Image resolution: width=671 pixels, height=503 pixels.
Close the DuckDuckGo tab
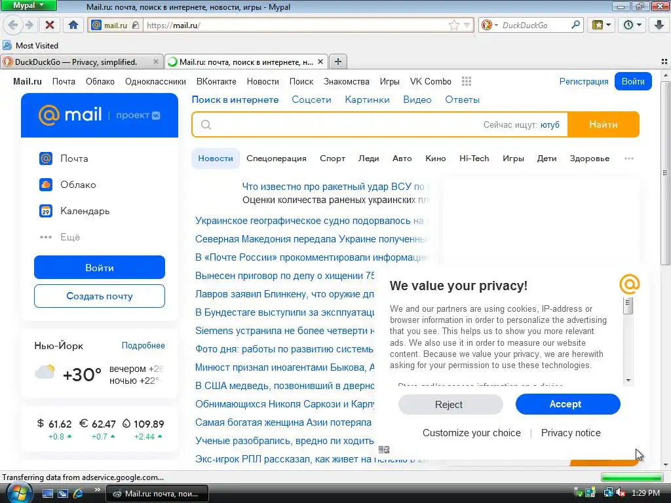pyautogui.click(x=156, y=62)
